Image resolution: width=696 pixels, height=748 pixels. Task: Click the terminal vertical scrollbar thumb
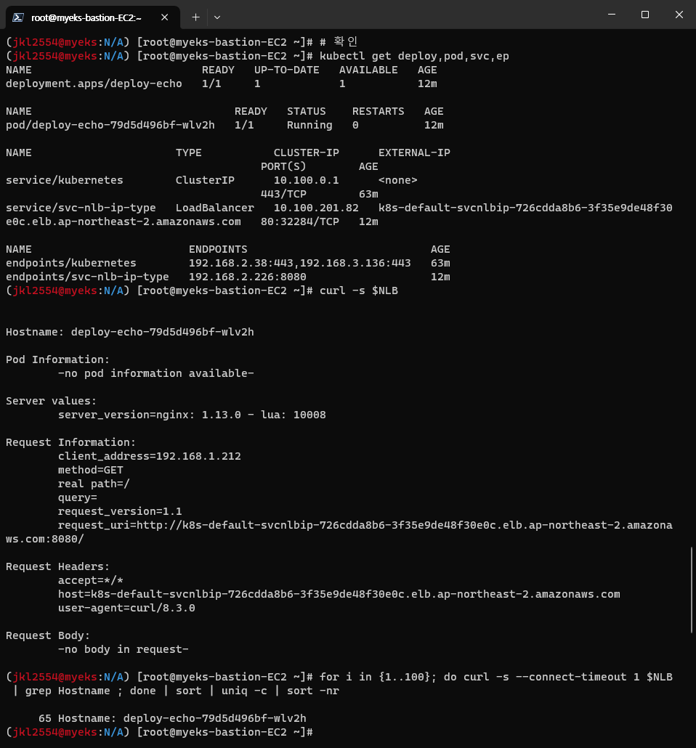point(691,590)
